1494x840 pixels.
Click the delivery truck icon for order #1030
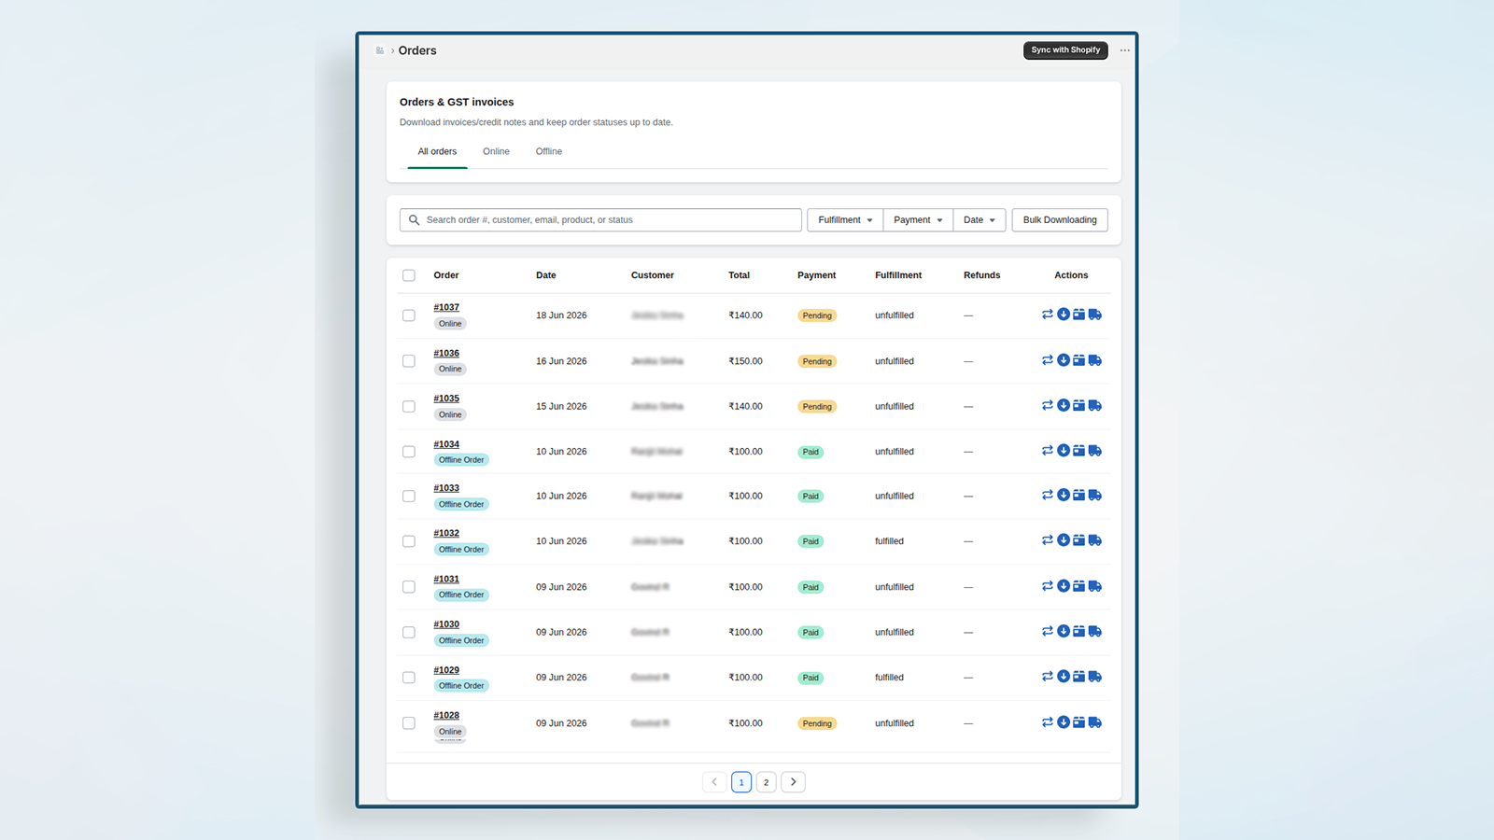1095,631
